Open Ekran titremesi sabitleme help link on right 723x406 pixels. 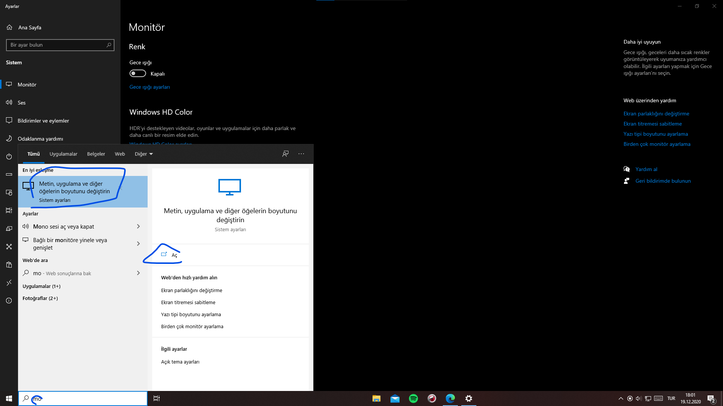[x=652, y=124]
